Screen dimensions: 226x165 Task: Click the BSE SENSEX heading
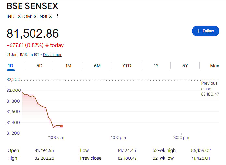(x=33, y=6)
